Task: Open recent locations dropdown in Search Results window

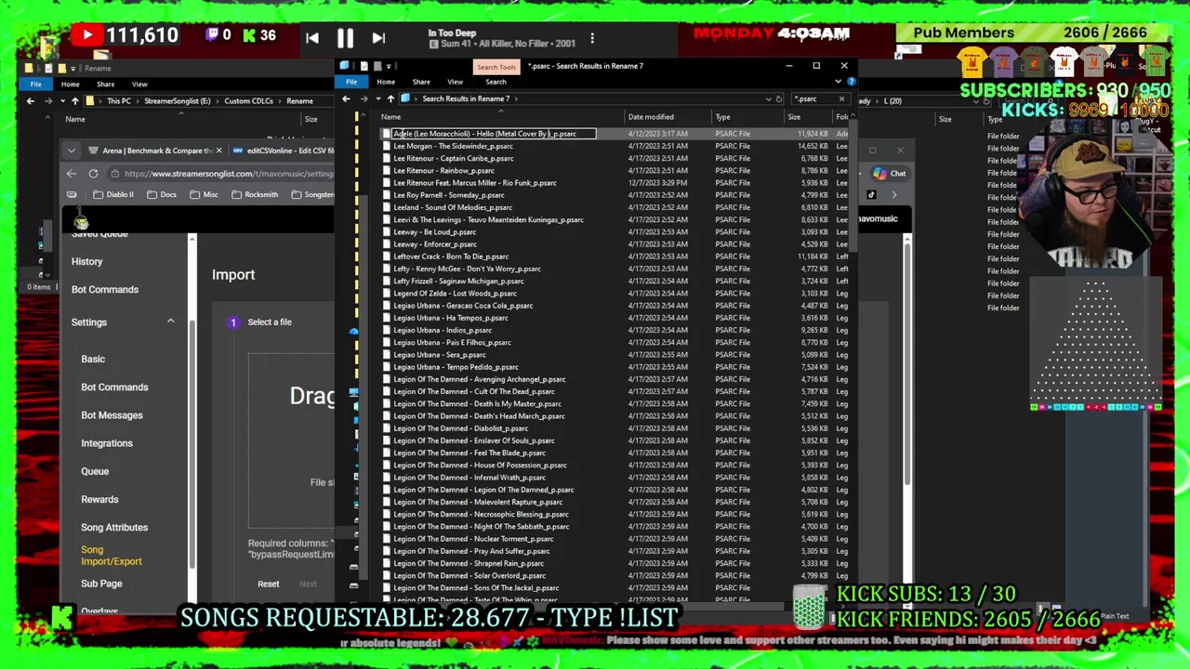Action: [x=377, y=98]
